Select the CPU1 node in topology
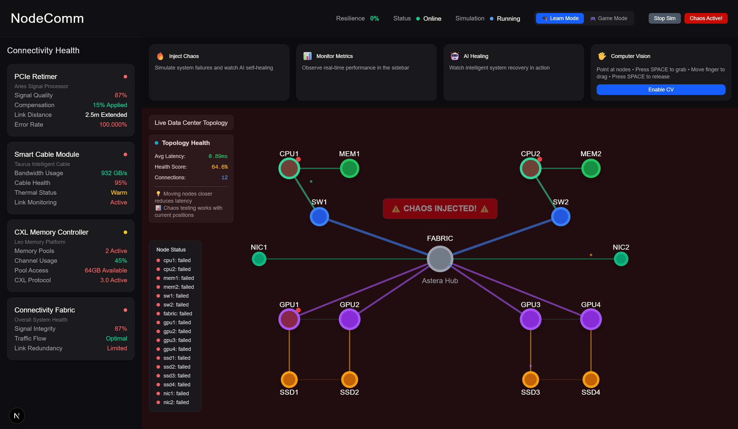 289,168
